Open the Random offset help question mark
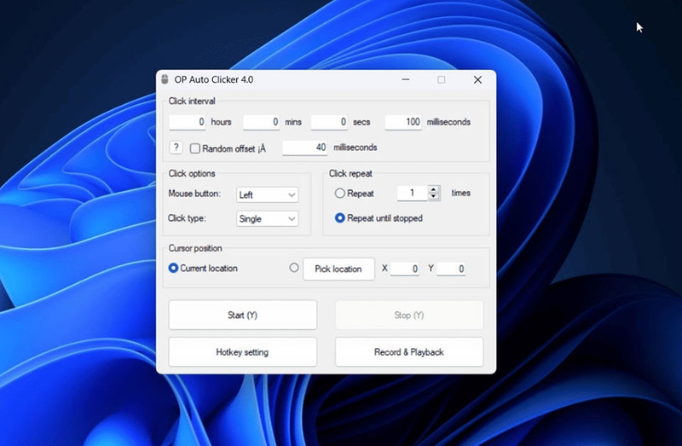682x446 pixels. point(176,148)
